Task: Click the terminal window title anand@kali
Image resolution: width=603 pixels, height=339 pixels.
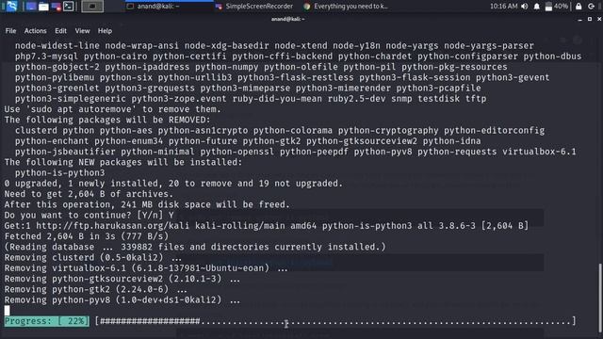Action: click(x=287, y=19)
